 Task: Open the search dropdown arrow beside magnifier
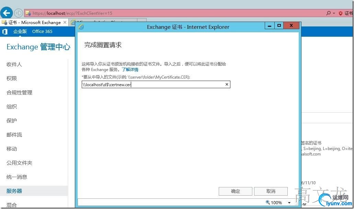[334, 13]
